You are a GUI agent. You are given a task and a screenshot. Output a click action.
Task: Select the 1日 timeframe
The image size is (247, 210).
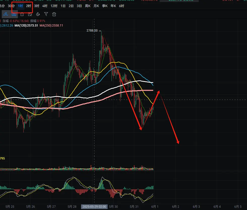63,6
